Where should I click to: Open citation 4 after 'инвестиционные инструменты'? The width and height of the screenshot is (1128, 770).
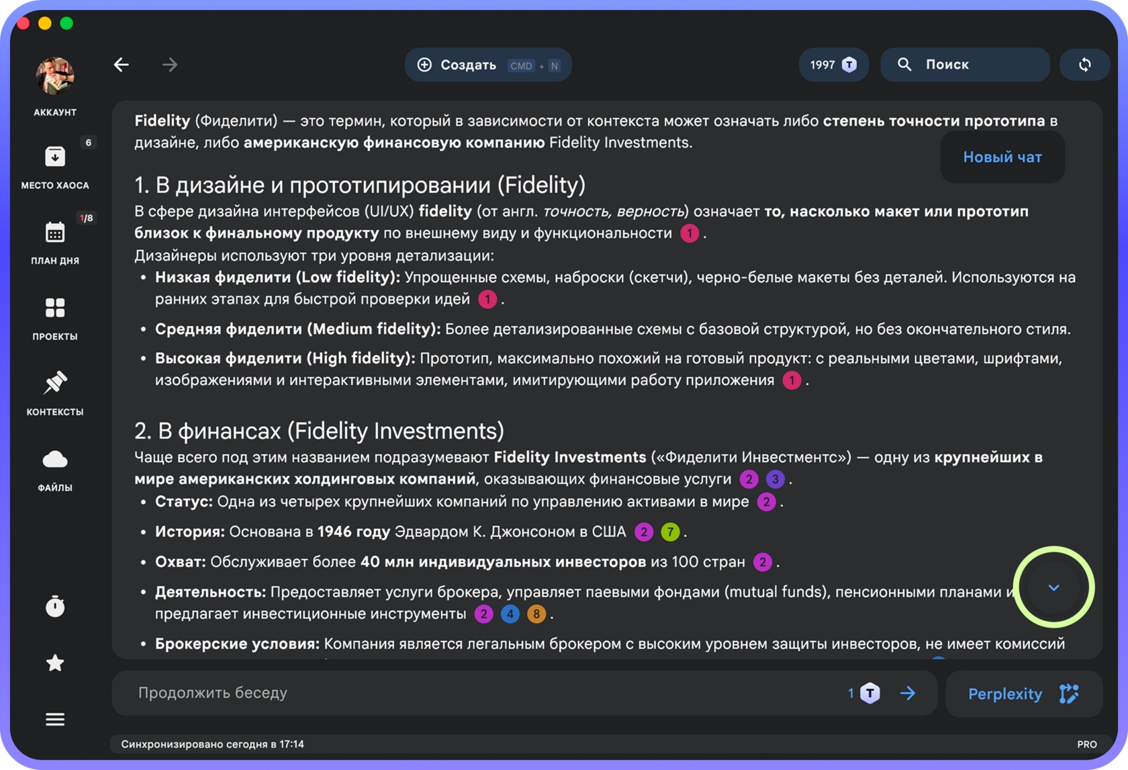510,613
